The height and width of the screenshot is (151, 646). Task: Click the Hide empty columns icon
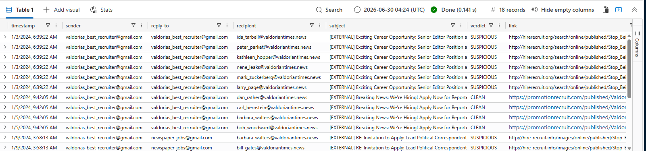click(535, 10)
